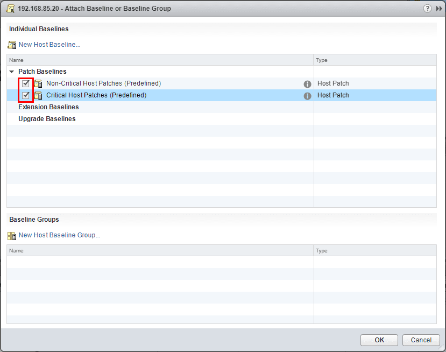Select the Upgrade Baselines row

pyautogui.click(x=222, y=119)
